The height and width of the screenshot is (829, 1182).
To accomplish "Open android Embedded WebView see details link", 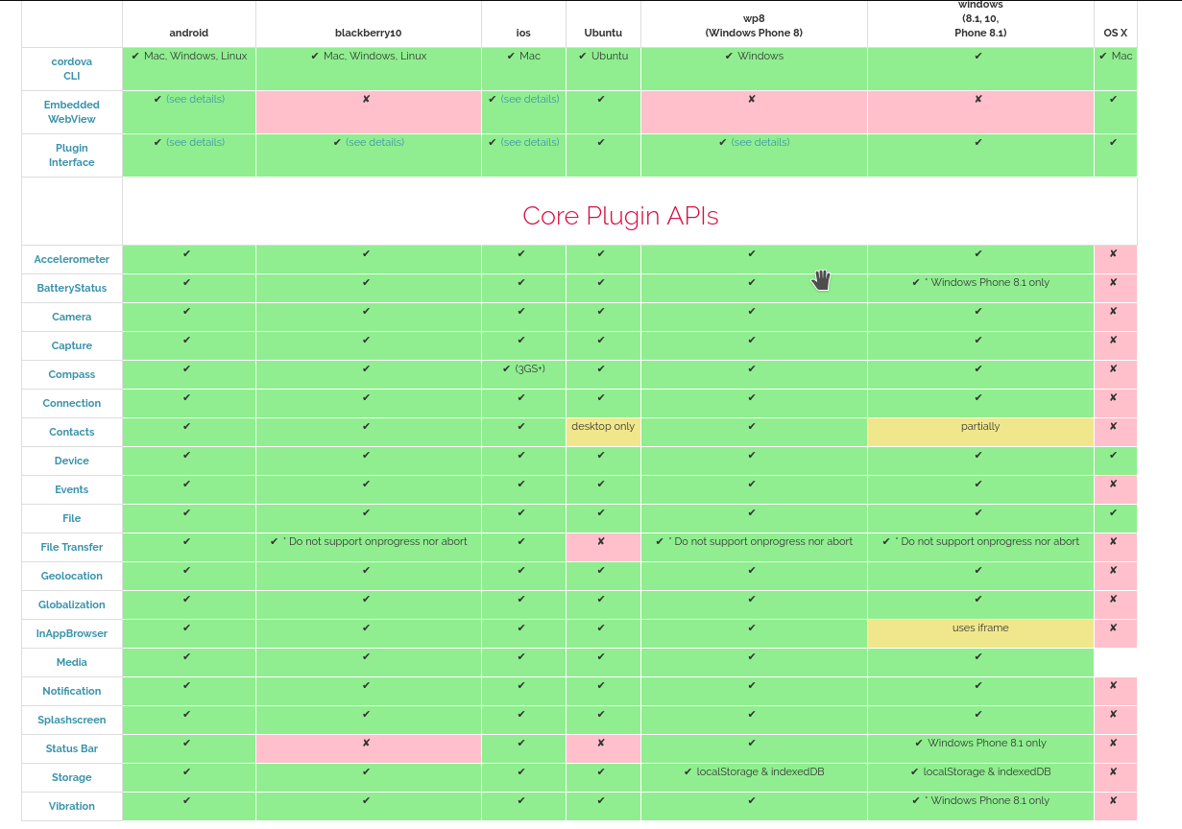I will click(x=195, y=99).
